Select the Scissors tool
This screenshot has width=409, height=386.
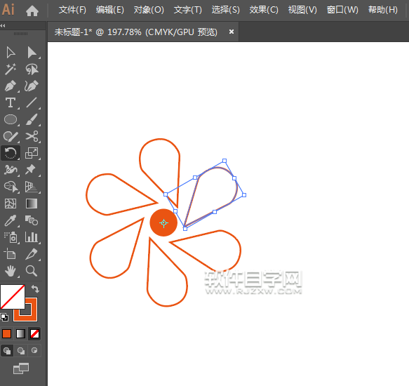point(32,136)
